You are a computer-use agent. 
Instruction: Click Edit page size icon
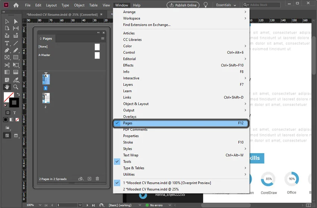click(x=81, y=179)
